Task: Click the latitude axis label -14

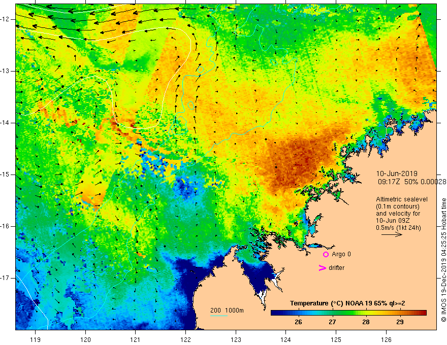Action: tap(6, 123)
